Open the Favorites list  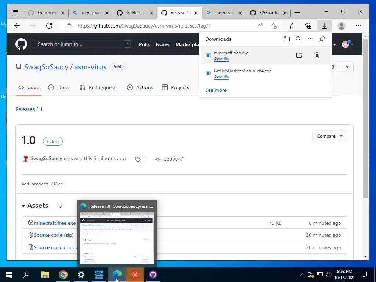tap(292, 26)
